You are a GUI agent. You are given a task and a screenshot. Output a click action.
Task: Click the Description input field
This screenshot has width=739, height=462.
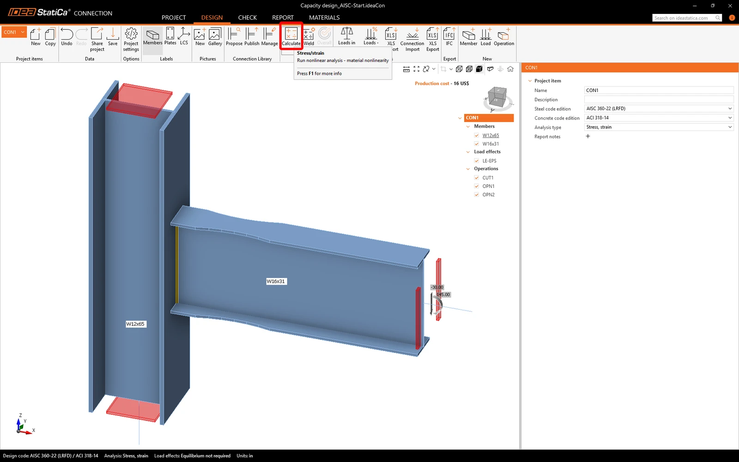(x=659, y=99)
